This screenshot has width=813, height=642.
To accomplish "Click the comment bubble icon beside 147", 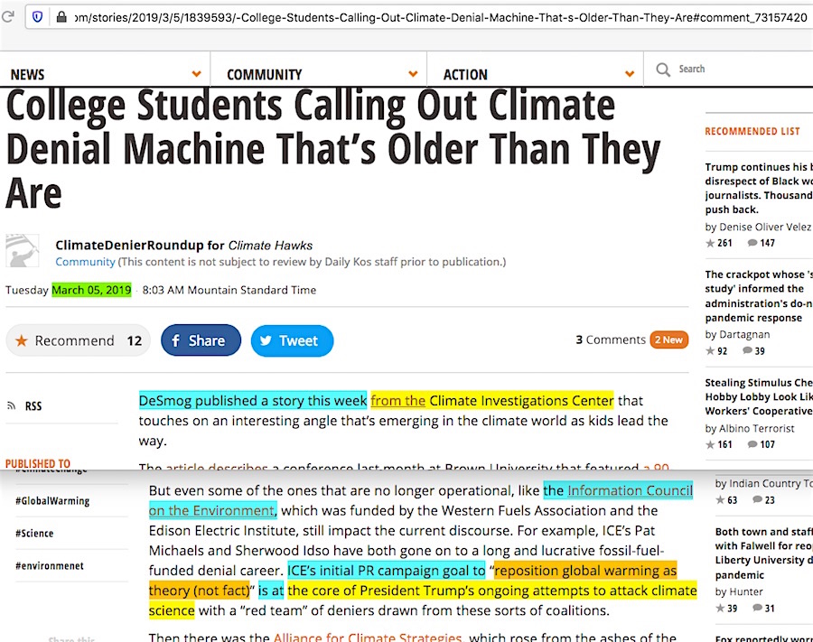I will [x=752, y=243].
